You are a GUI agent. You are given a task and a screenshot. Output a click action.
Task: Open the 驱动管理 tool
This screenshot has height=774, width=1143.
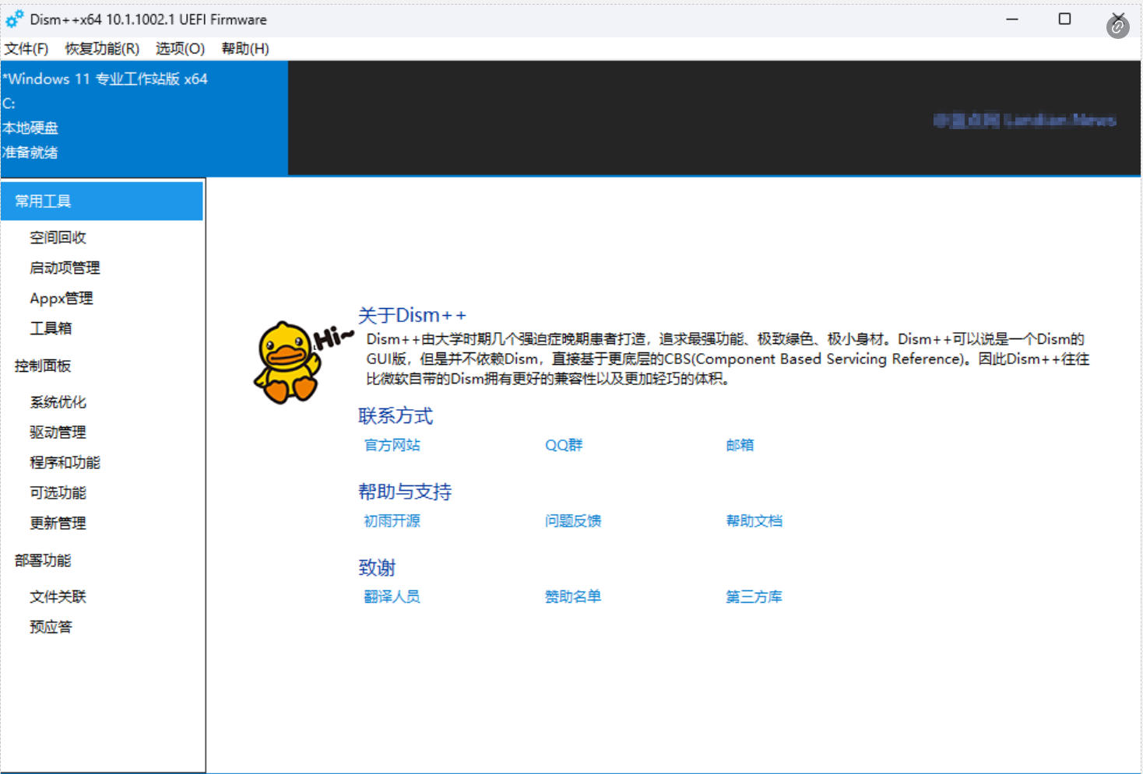56,433
